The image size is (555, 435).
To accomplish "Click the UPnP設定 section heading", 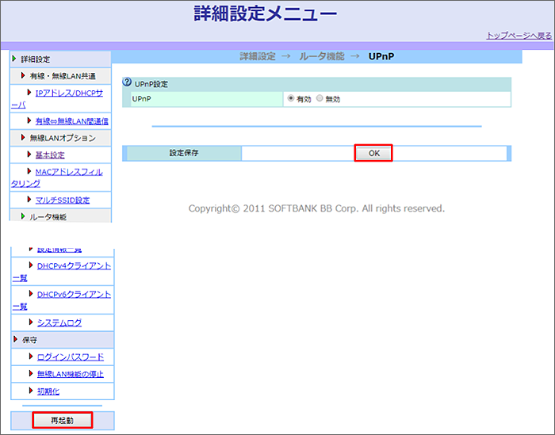I will coord(151,84).
